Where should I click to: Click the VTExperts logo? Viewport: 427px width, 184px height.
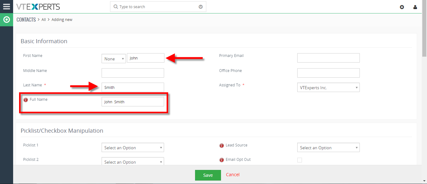point(38,7)
